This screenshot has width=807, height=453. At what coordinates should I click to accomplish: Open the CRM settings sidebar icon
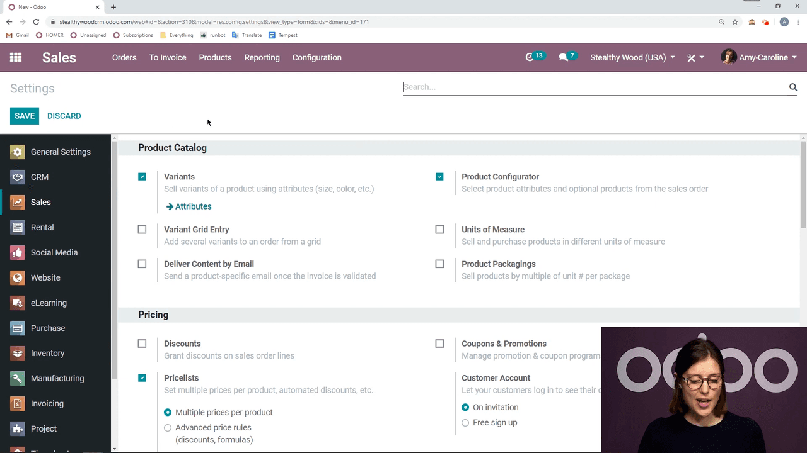coord(18,177)
